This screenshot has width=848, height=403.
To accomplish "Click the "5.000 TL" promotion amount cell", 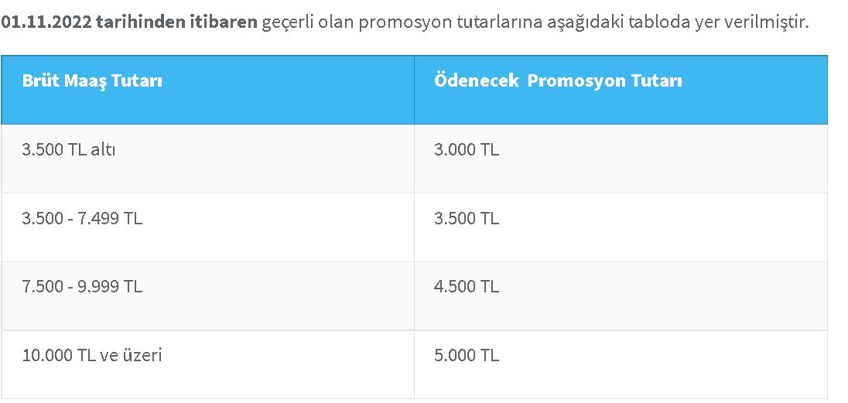I will 467,355.
